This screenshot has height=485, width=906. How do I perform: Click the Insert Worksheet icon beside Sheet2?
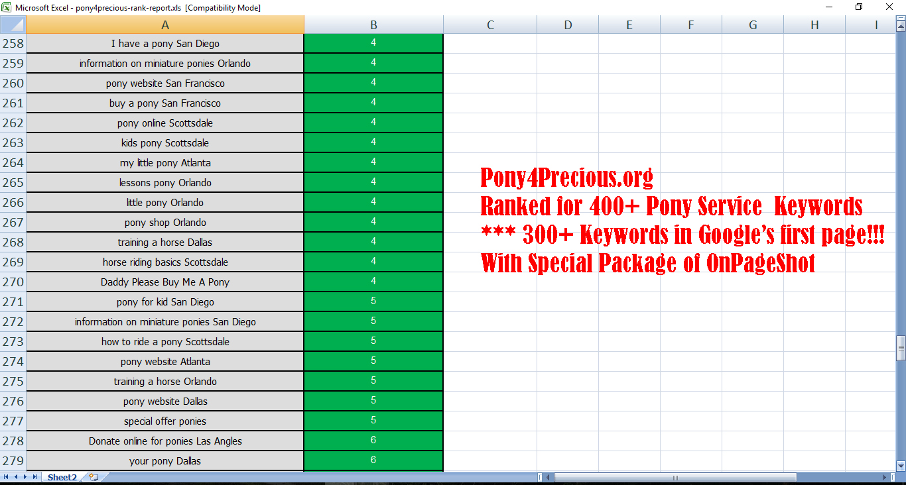coord(94,477)
